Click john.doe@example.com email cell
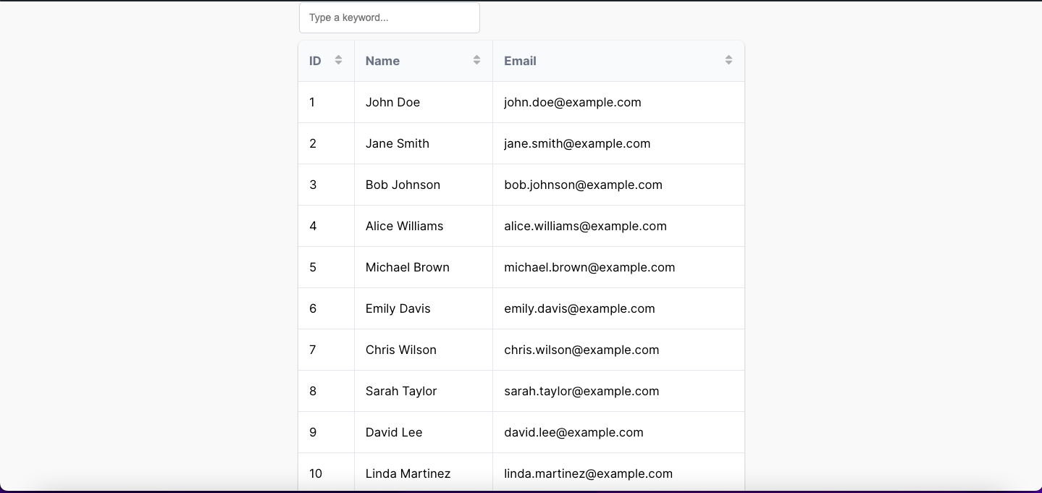This screenshot has height=493, width=1042. 618,102
